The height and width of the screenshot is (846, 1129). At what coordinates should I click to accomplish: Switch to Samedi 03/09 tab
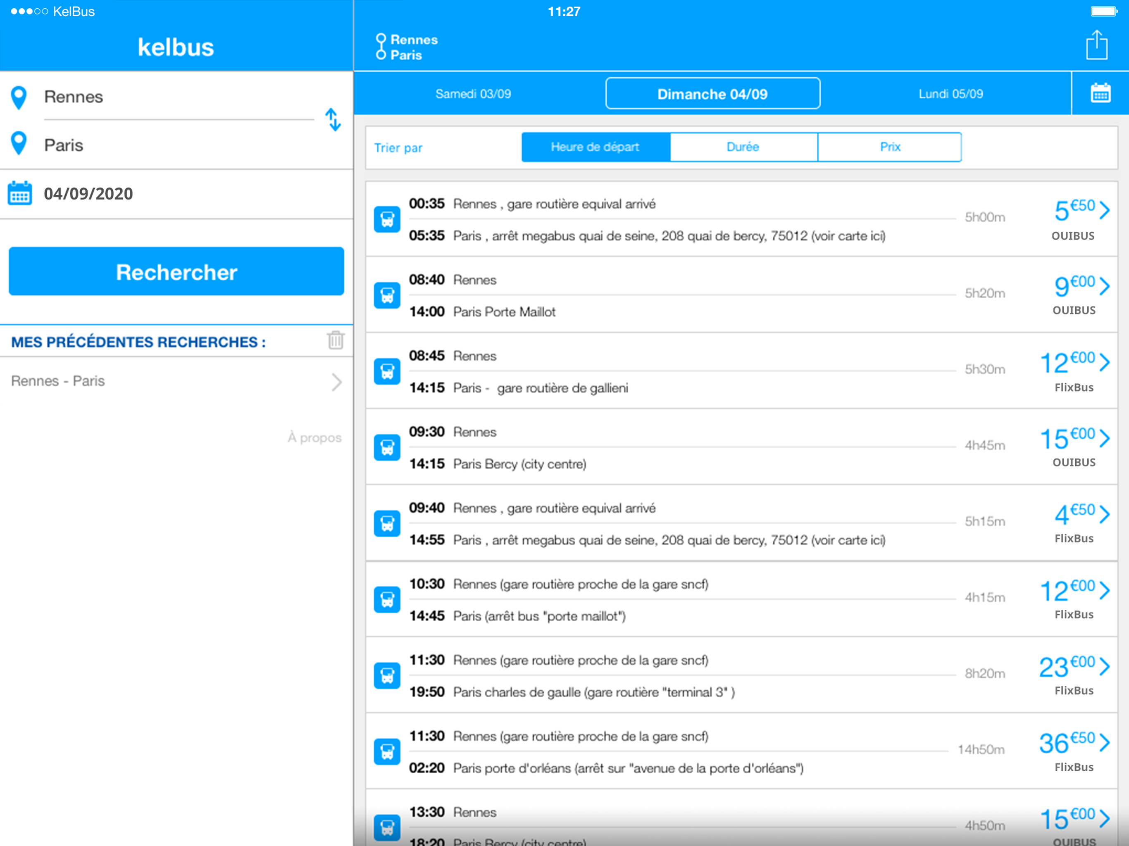coord(473,94)
